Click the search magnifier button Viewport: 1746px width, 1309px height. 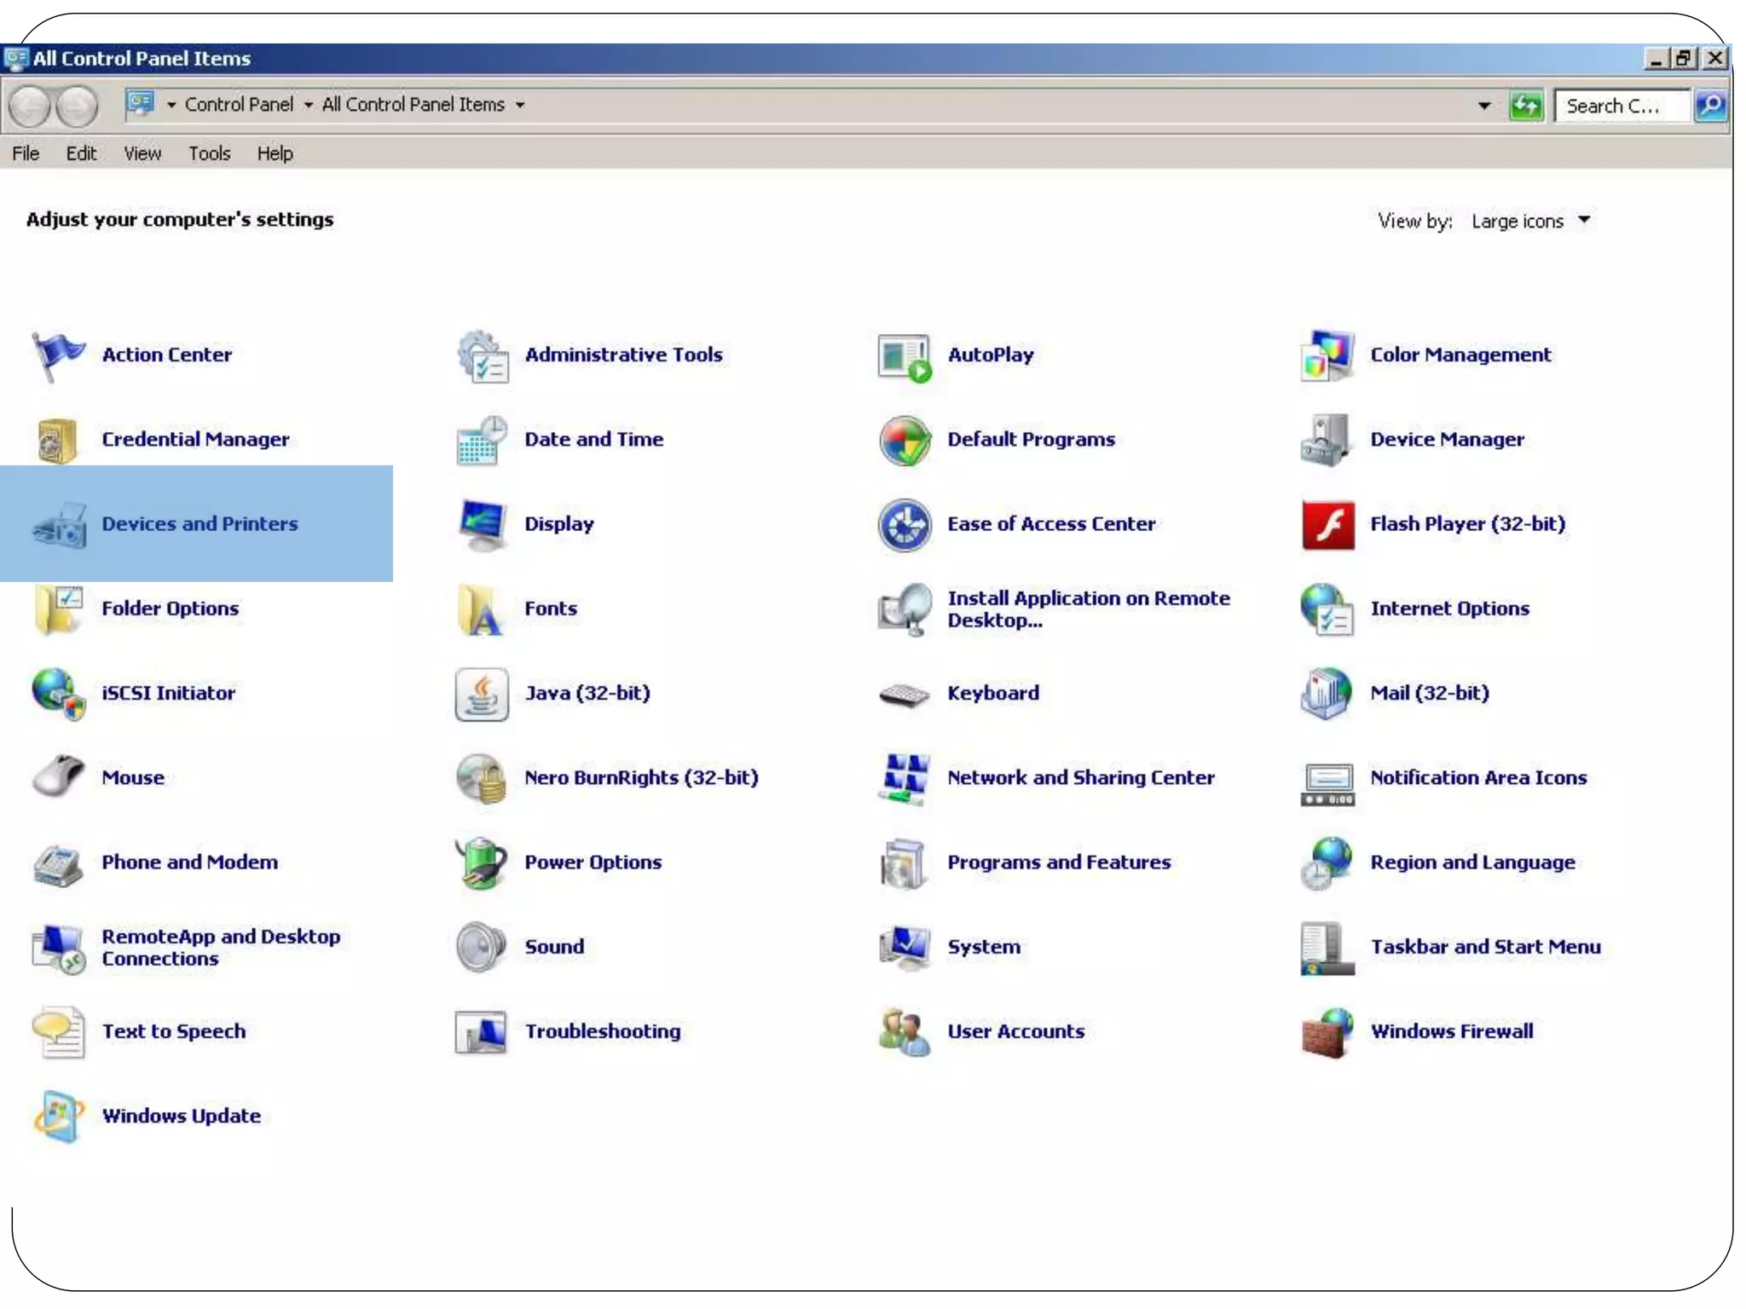pos(1710,106)
